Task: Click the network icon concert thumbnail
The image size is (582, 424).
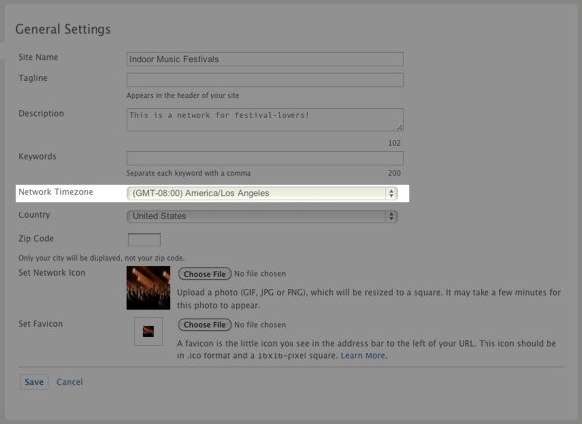Action: click(x=148, y=288)
